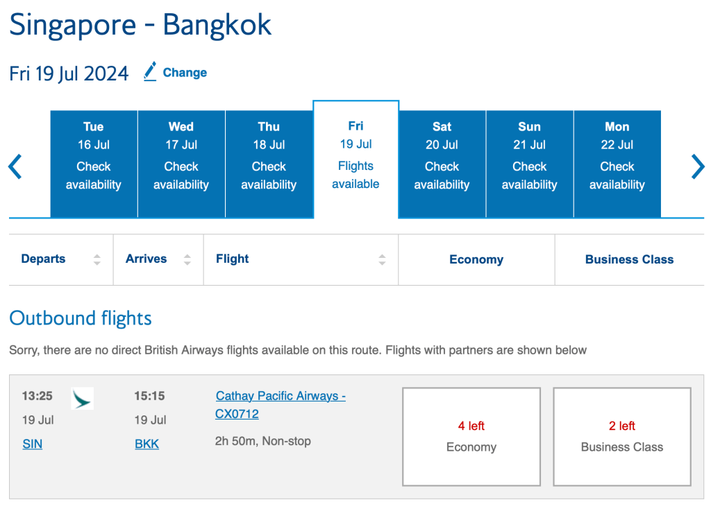This screenshot has height=509, width=711.
Task: Select the Economy fare with 4 seats left
Action: tap(471, 436)
